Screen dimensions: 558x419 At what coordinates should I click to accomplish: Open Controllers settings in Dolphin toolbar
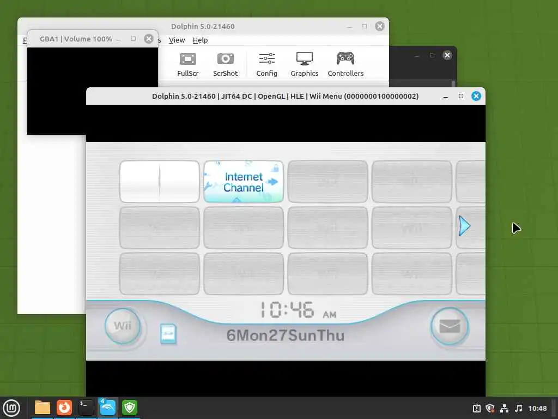[x=345, y=64]
